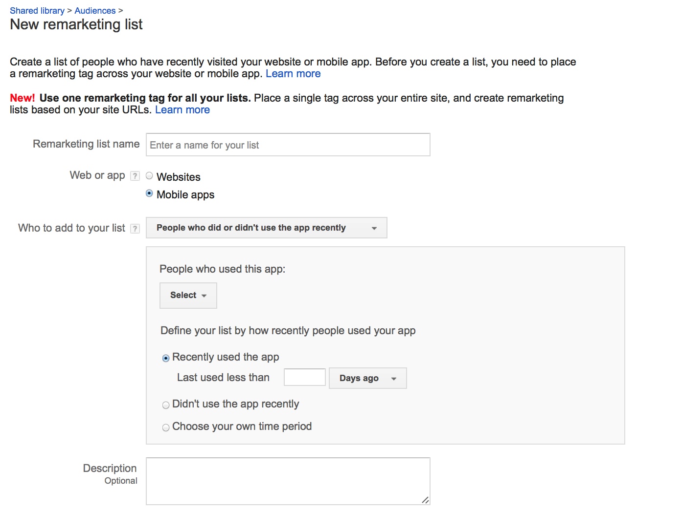Grab the Description box resize handle
The image size is (682, 513).
(x=425, y=500)
